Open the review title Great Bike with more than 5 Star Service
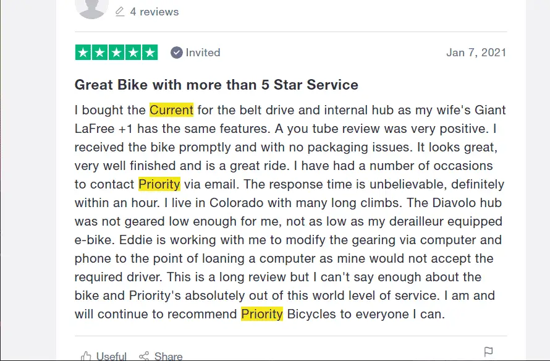The width and height of the screenshot is (550, 361). 216,85
